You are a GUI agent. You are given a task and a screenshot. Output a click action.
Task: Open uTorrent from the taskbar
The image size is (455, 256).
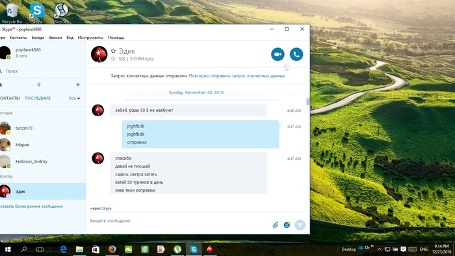coord(177,250)
